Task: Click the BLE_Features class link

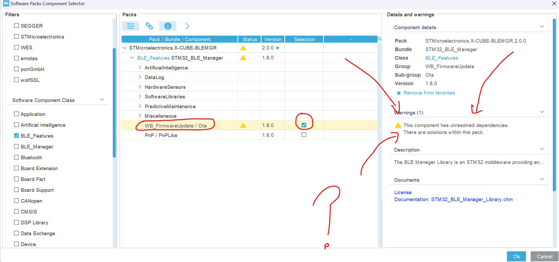Action: pyautogui.click(x=441, y=58)
